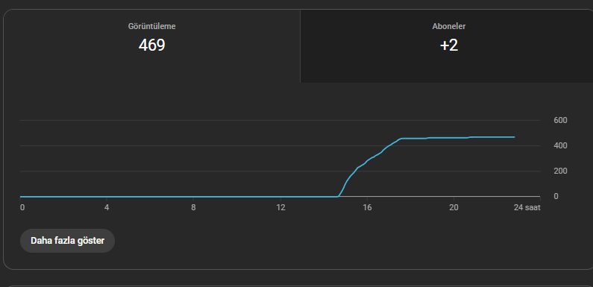Click the 469 view count value
The height and width of the screenshot is (287, 593).
[x=151, y=45]
